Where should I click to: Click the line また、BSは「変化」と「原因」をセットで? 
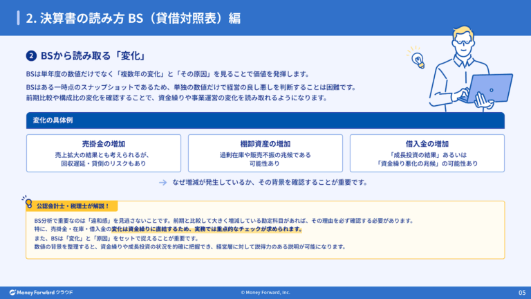[x=116, y=238]
